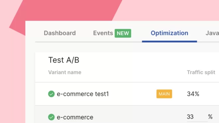Screen dimensions: 219x123
Task: Edit the traffic split field showing 33
Action: [197, 117]
